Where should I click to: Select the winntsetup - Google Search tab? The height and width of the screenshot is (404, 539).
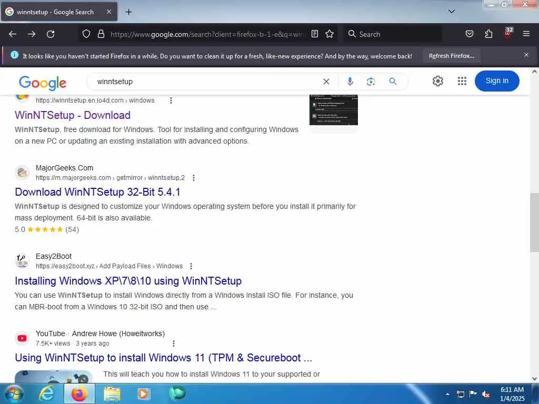click(59, 12)
